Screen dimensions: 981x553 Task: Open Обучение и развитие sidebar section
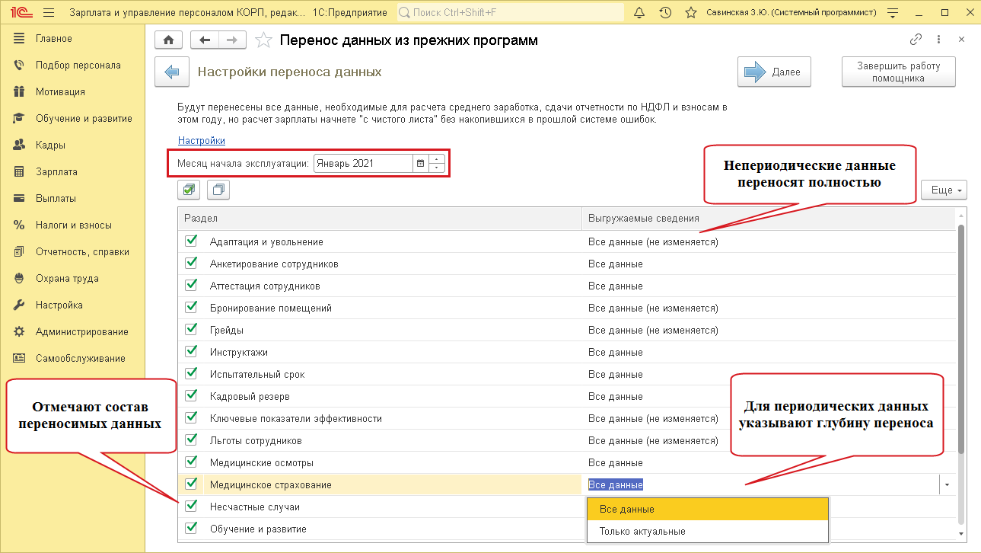point(84,118)
